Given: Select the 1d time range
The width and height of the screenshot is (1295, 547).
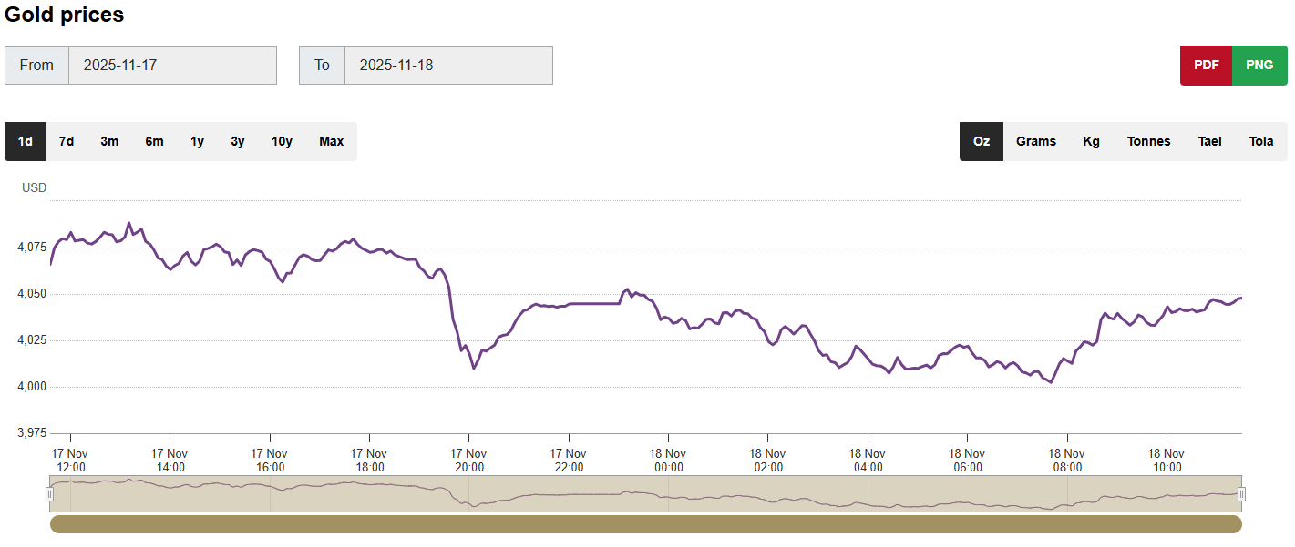Looking at the screenshot, I should coord(26,142).
